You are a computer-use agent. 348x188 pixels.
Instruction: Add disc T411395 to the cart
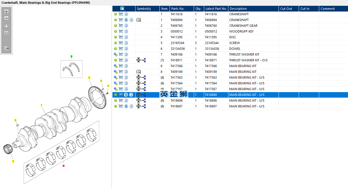121,37
